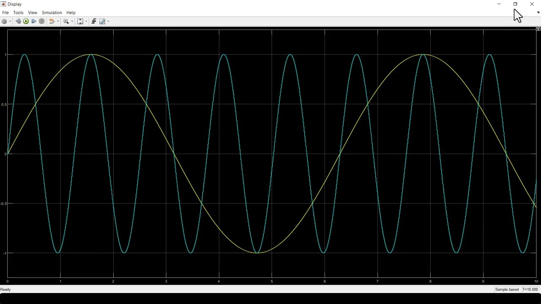Click x-axis tick label '10'
The height and width of the screenshot is (304, 541).
pos(536,281)
